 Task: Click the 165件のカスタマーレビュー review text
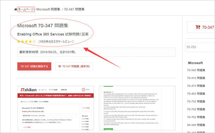pos(56,42)
